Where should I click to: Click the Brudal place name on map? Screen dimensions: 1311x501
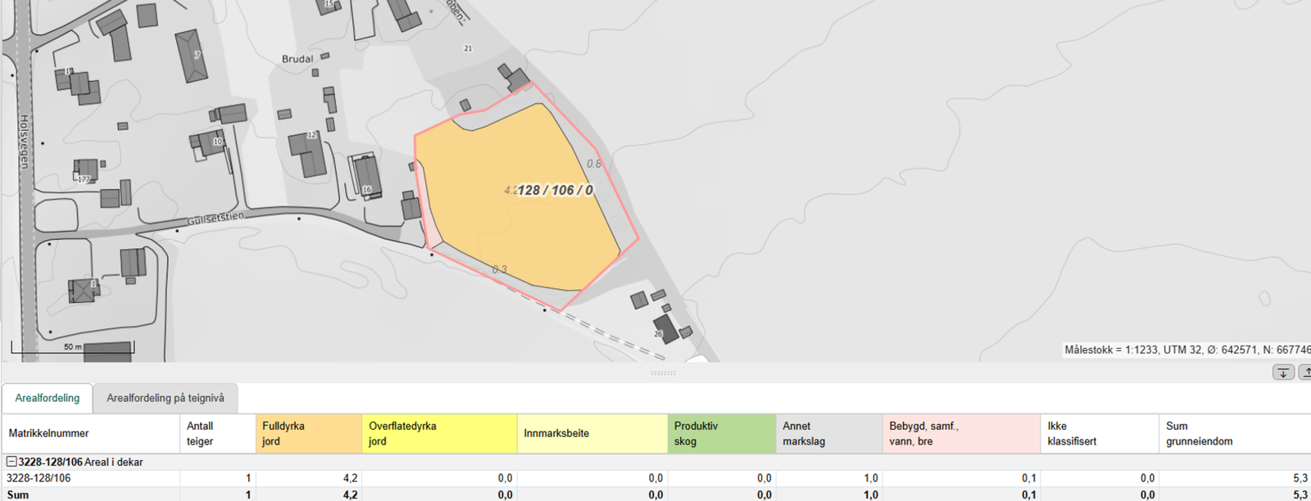[x=297, y=59]
